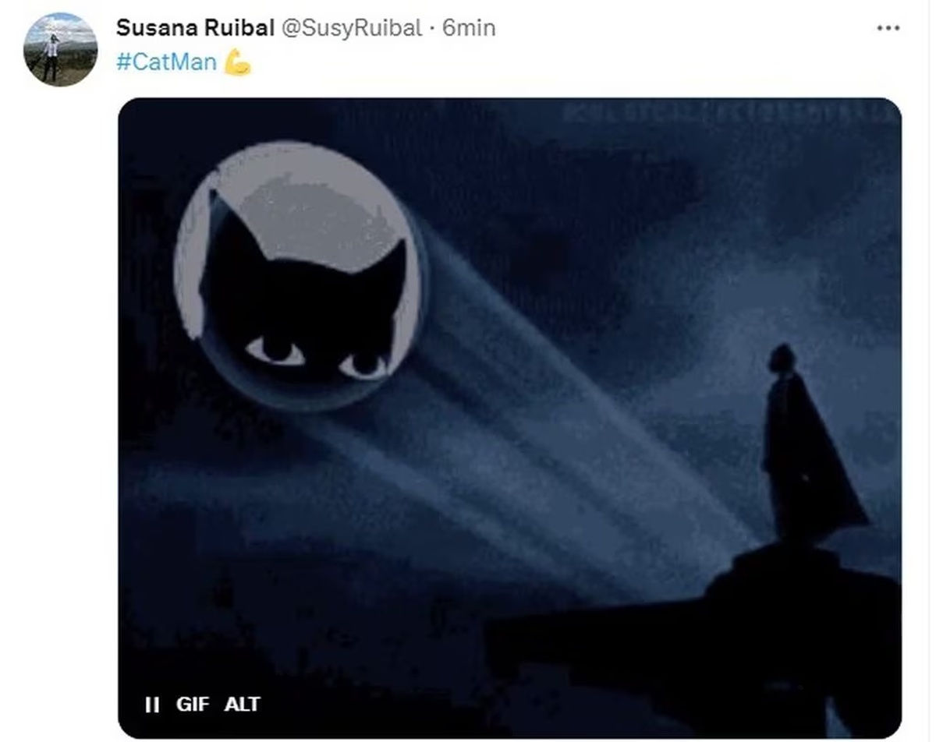Open Susana Ruibal's profile avatar
Screen dimensions: 936x742
coord(61,48)
